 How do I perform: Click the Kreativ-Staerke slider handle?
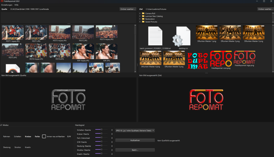pyautogui.click(x=101, y=154)
